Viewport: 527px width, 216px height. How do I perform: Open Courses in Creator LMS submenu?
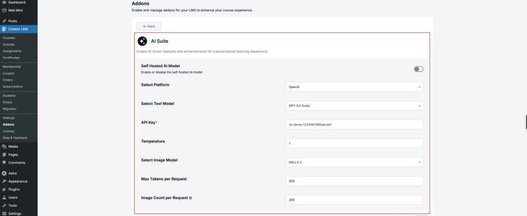(9, 38)
